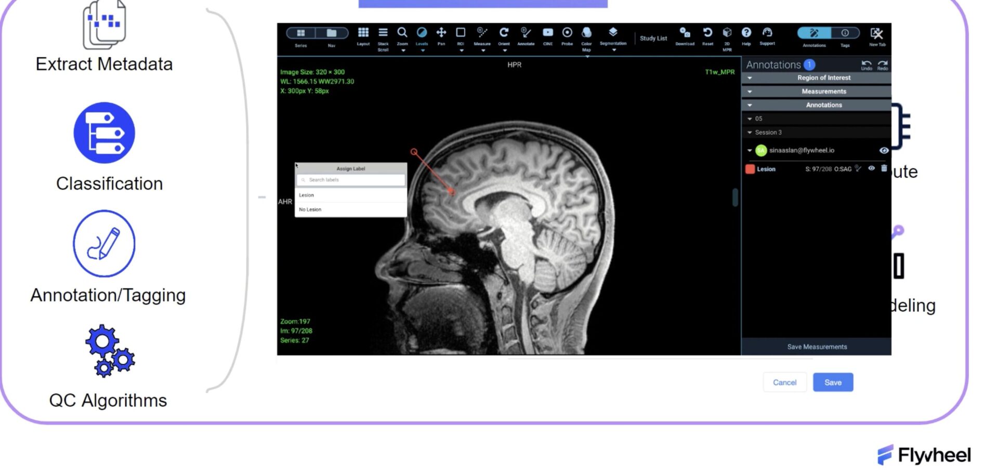Switch the right panel toggle to Tags
This screenshot has width=998, height=475.
click(x=845, y=33)
